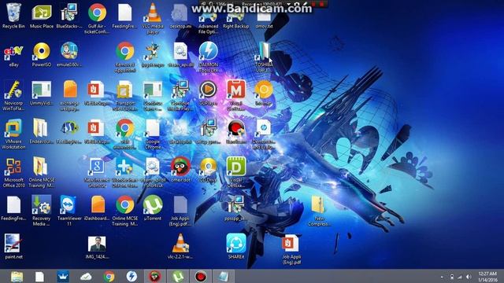Open the IMG_1424 photo thumbnail

[97, 244]
